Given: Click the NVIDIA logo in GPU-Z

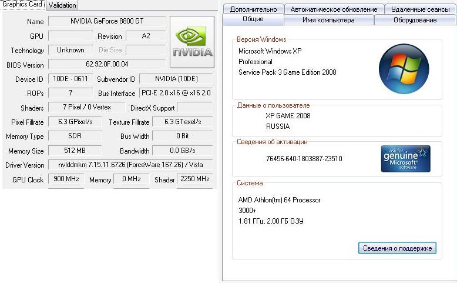Looking at the screenshot, I should pyautogui.click(x=192, y=42).
